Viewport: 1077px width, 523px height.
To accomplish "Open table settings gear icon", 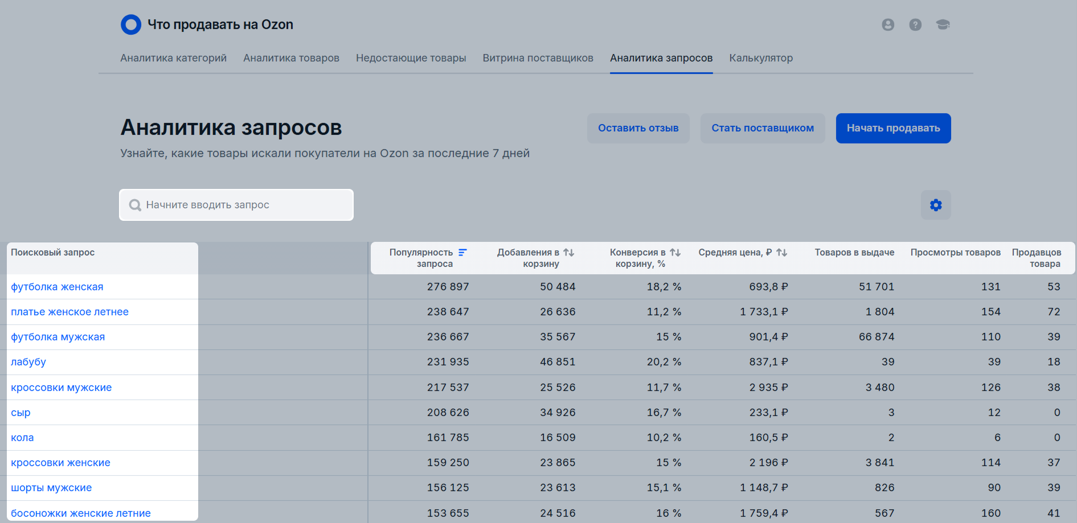I will [936, 205].
